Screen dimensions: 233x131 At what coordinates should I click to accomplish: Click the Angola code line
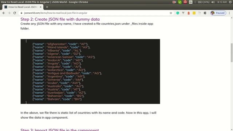[57, 64]
